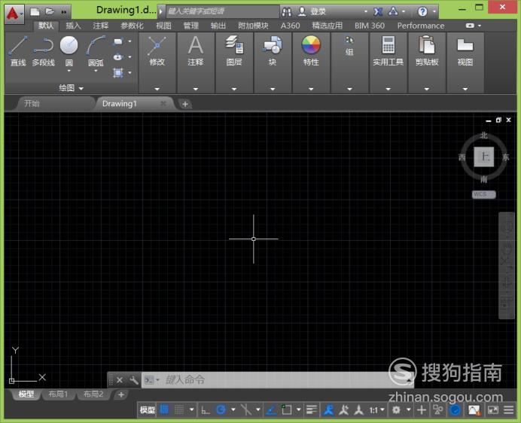Open the 剪贴板 (Clipboard) panel
The width and height of the screenshot is (521, 423).
pyautogui.click(x=427, y=62)
